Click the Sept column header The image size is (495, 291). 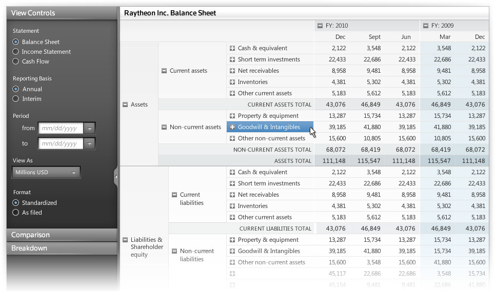click(x=374, y=37)
